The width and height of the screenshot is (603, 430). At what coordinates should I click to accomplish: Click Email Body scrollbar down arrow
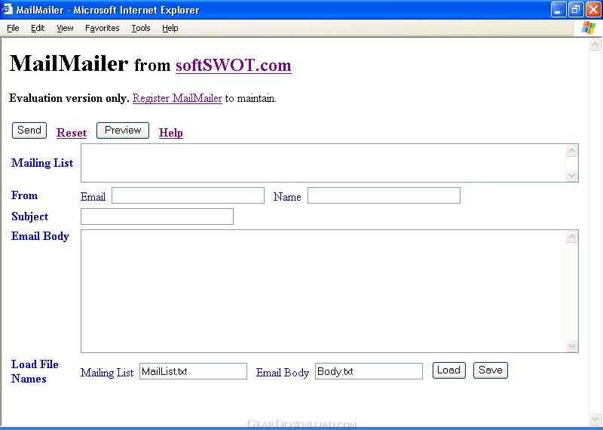(x=571, y=346)
